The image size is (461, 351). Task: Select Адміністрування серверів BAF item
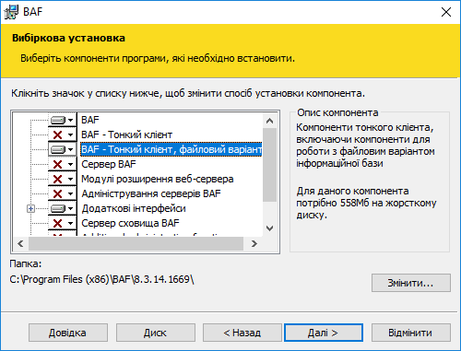coord(151,193)
